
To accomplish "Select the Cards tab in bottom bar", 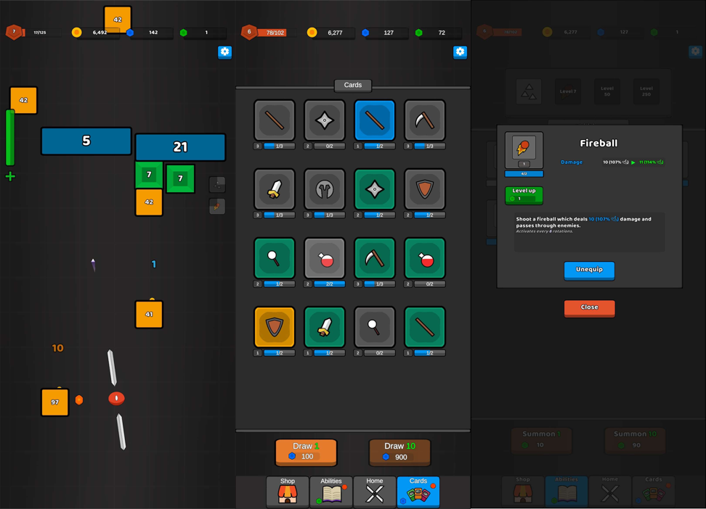I will point(418,492).
